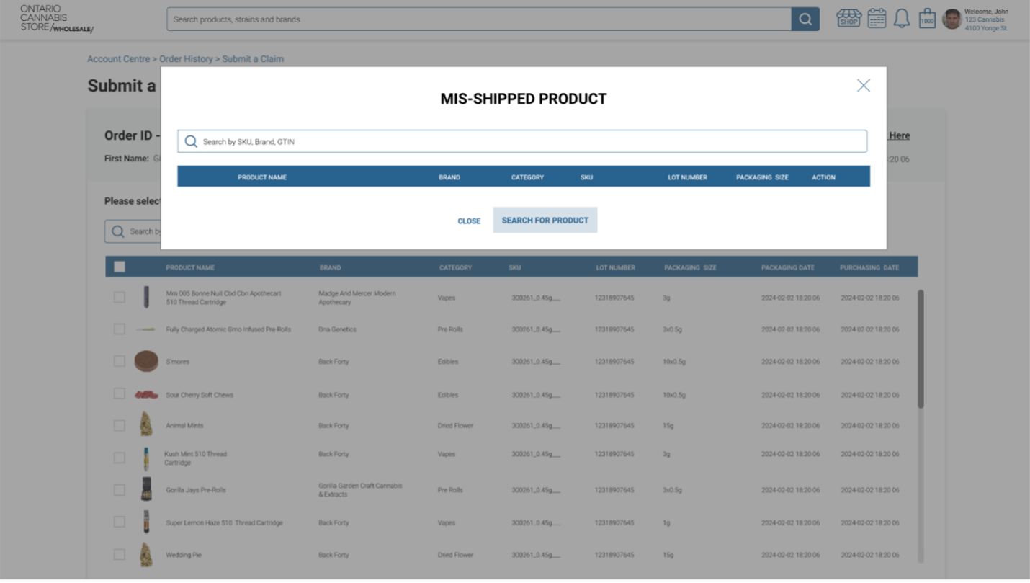
Task: Click the Gorilla Jays Pre-Rolls thumbnail
Action: click(146, 489)
